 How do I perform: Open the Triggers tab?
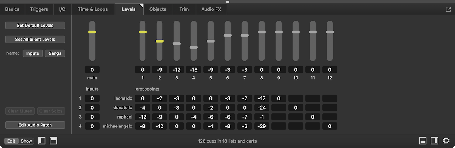39,9
